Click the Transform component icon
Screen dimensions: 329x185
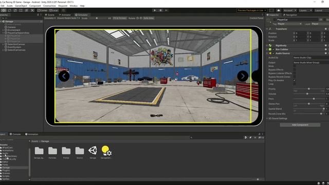click(270, 29)
